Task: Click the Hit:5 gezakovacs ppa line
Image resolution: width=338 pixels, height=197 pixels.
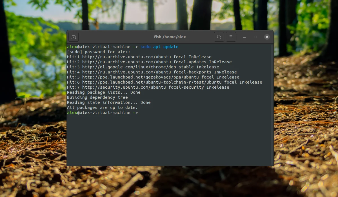Action: click(x=153, y=77)
